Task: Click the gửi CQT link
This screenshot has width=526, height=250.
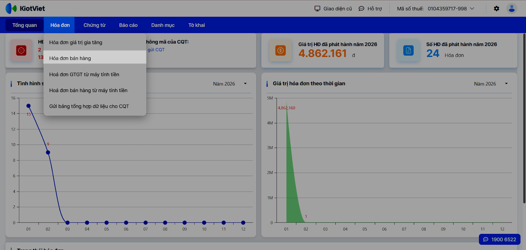Action: tap(156, 50)
